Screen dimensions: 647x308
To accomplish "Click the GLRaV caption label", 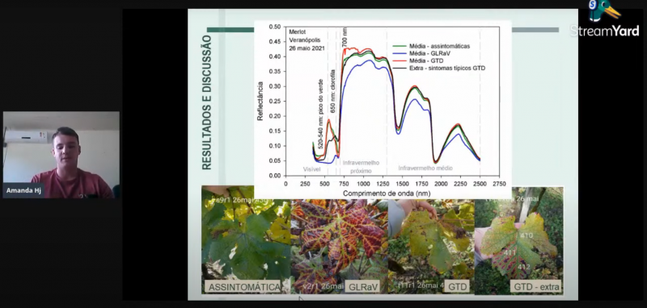I will pyautogui.click(x=363, y=286).
